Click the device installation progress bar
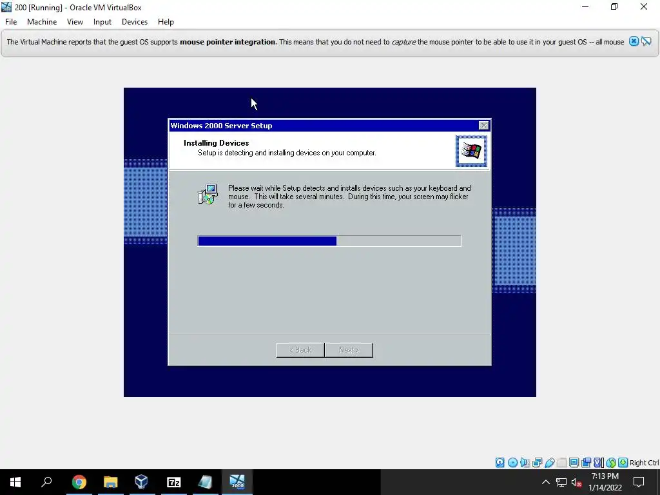660x495 pixels. (x=329, y=241)
